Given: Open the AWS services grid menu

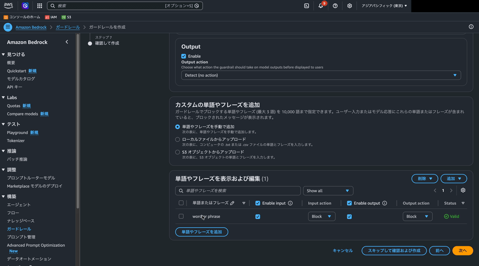Looking at the screenshot, I should (40, 6).
